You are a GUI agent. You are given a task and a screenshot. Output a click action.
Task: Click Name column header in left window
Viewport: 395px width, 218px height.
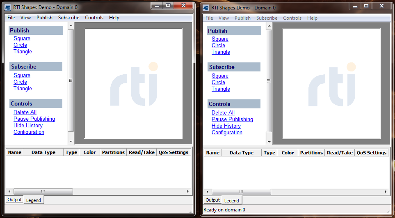point(15,152)
